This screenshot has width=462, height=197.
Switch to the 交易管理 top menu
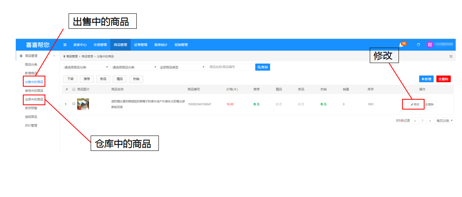(100, 45)
